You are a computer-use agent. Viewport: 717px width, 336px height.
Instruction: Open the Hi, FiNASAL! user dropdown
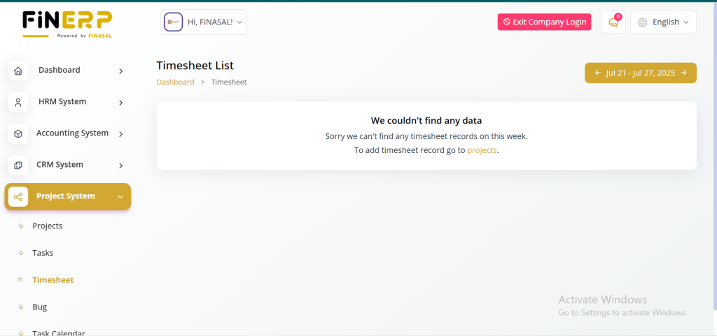point(204,22)
